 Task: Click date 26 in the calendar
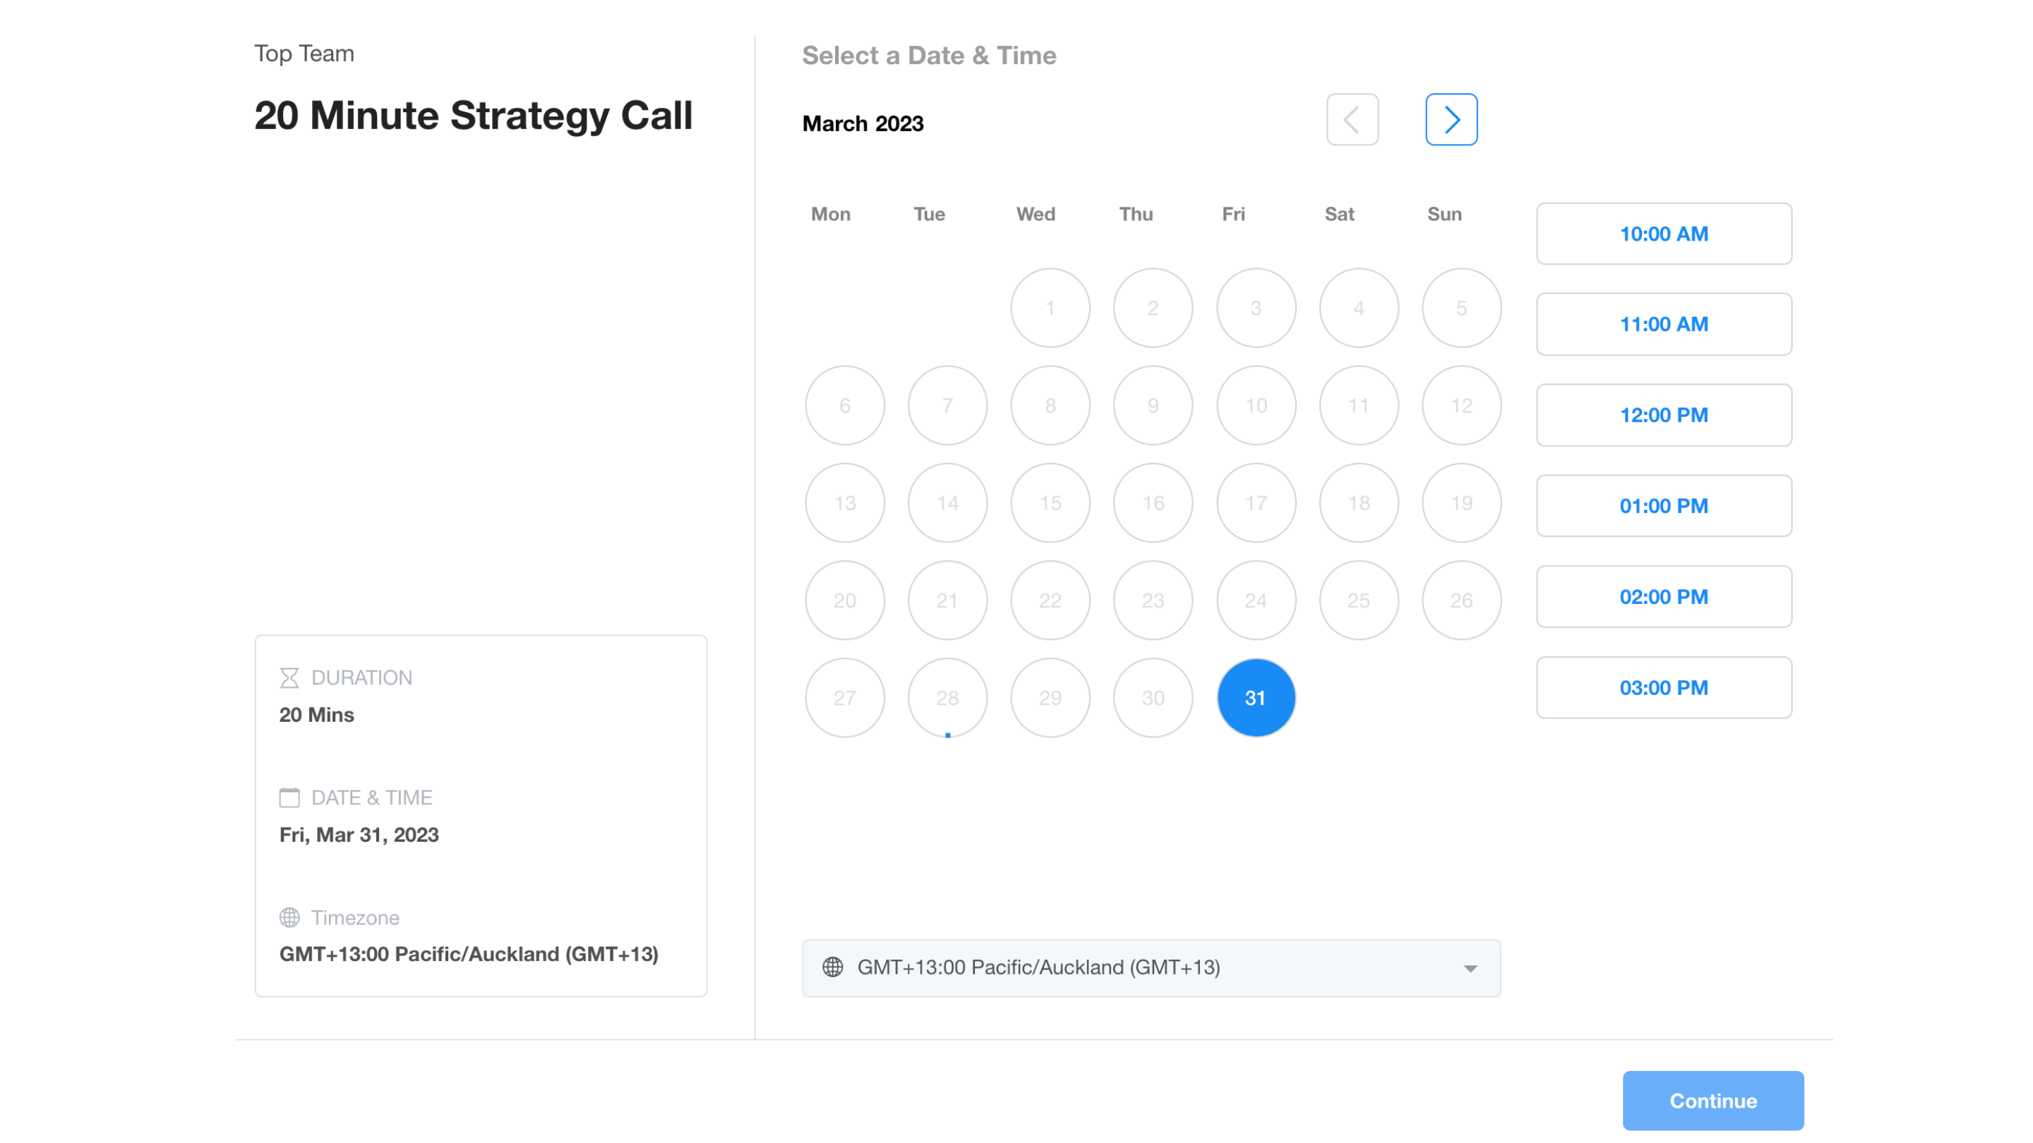pyautogui.click(x=1461, y=600)
